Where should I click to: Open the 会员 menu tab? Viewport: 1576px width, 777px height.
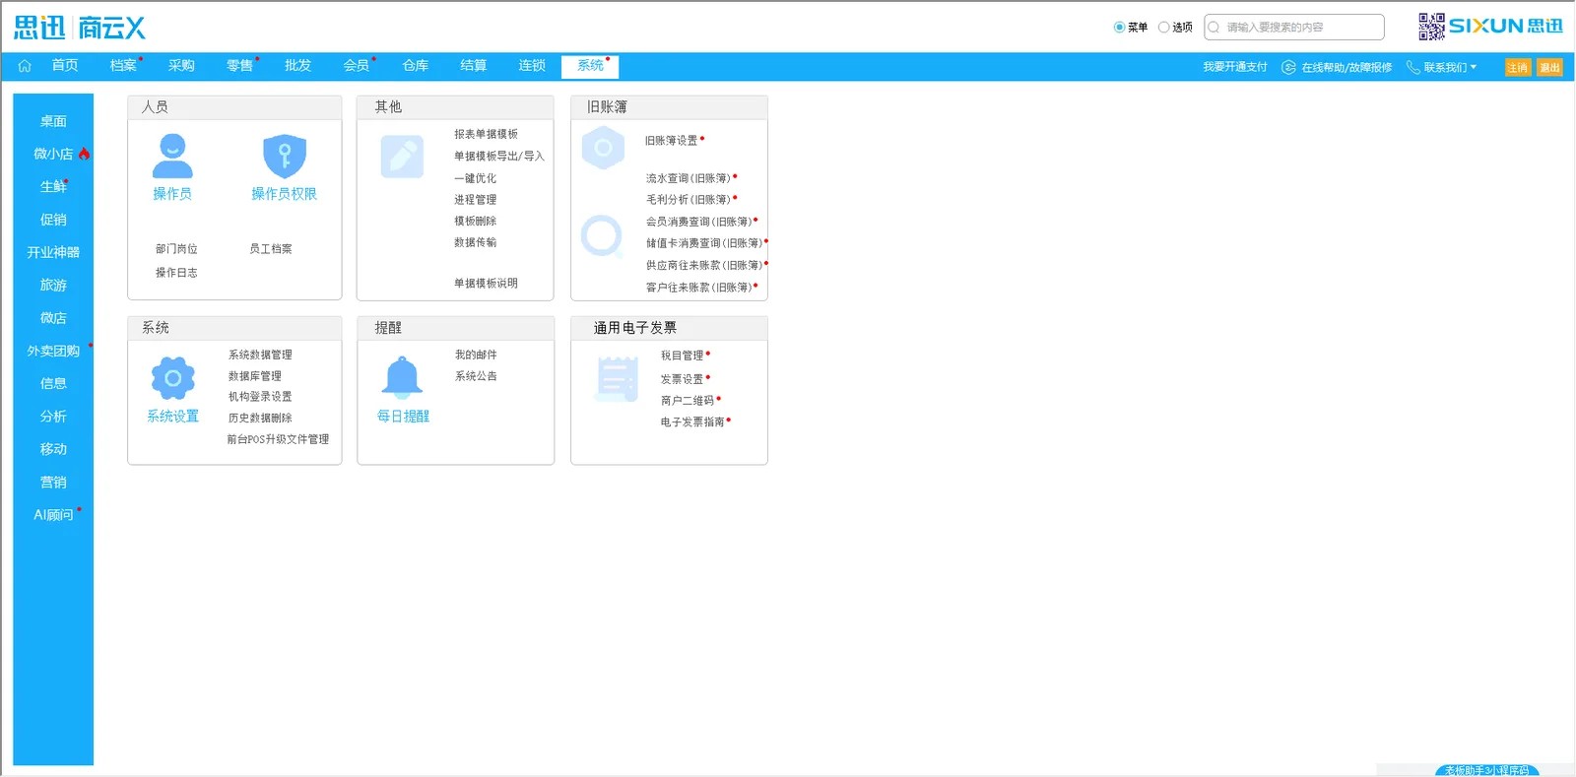[357, 66]
